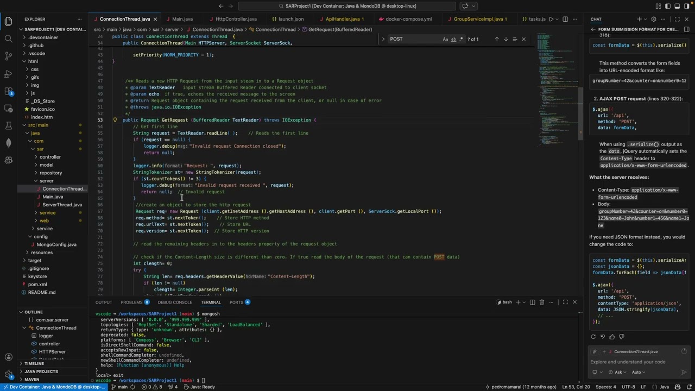
Task: Kill terminal with the trash icon
Action: (x=541, y=302)
